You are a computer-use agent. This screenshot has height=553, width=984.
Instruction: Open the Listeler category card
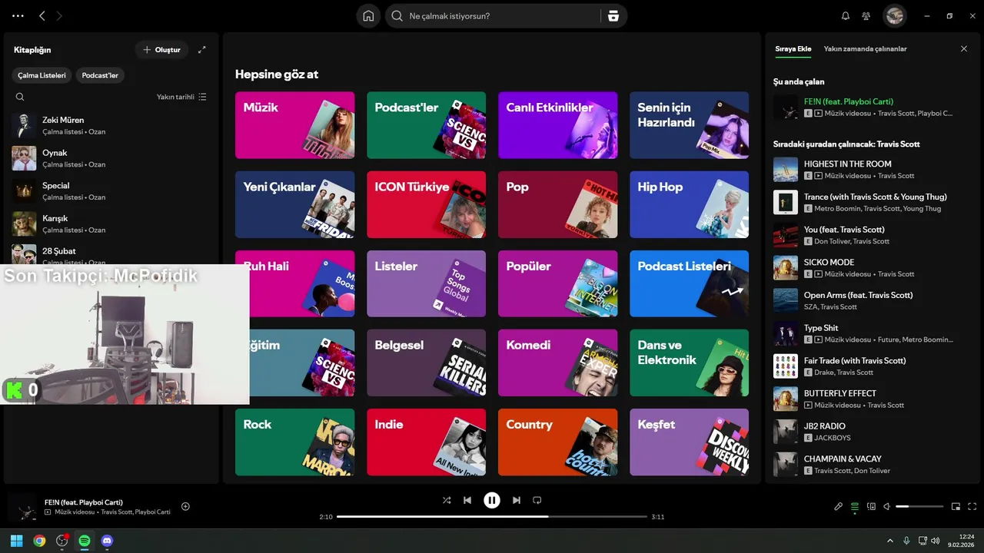tap(426, 283)
